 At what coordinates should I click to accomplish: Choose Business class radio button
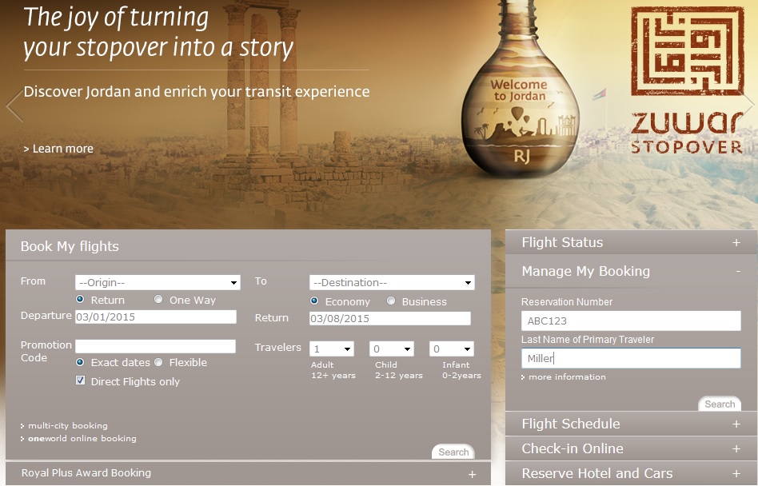391,301
